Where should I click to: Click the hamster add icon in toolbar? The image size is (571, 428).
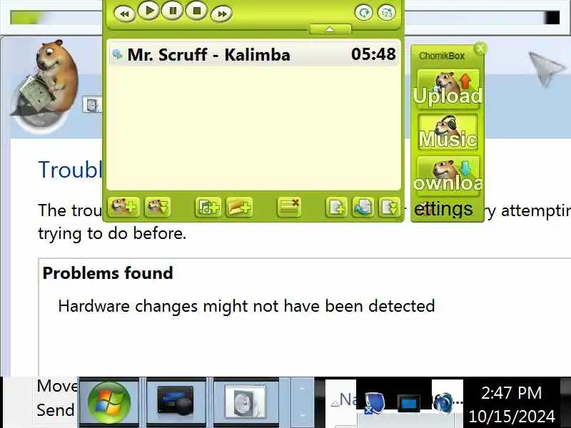point(123,207)
